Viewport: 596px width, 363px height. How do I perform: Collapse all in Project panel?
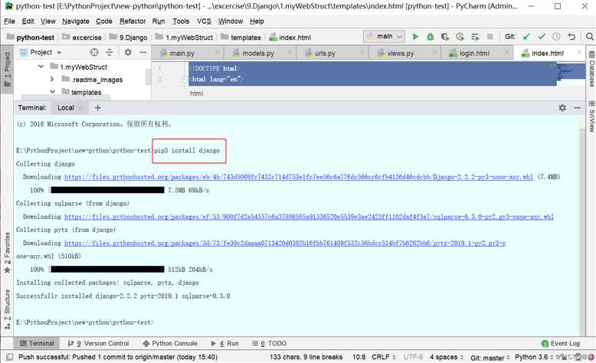[110, 52]
